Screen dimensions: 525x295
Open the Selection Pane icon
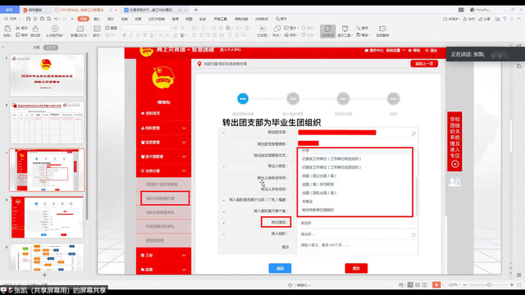[382, 31]
